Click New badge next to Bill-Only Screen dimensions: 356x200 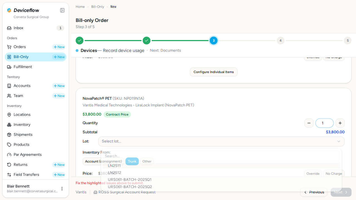pos(59,57)
